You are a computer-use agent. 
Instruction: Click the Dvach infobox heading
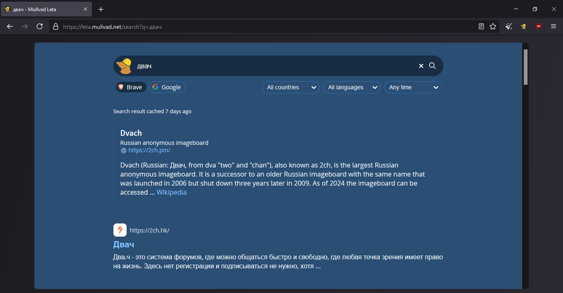pyautogui.click(x=131, y=133)
